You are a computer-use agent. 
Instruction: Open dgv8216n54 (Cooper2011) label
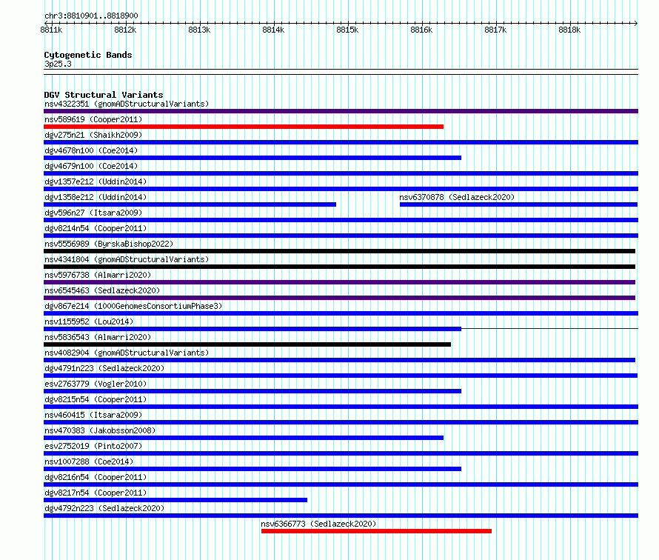pyautogui.click(x=96, y=477)
